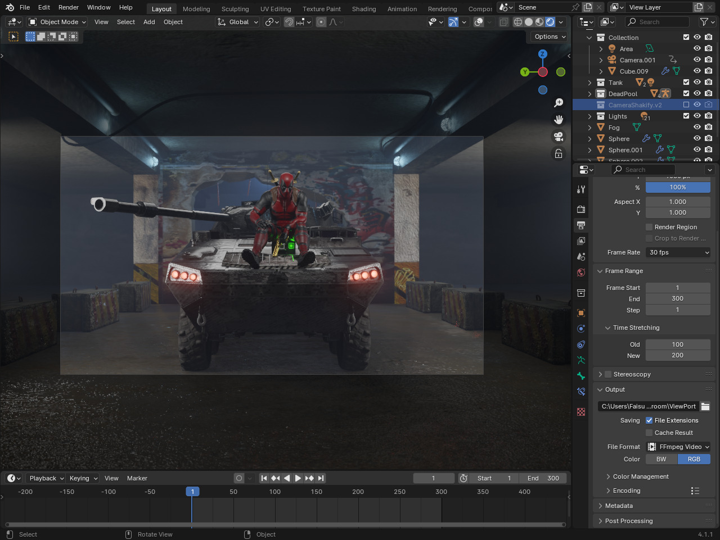720x540 pixels.
Task: Open the Render menu
Action: [69, 7]
